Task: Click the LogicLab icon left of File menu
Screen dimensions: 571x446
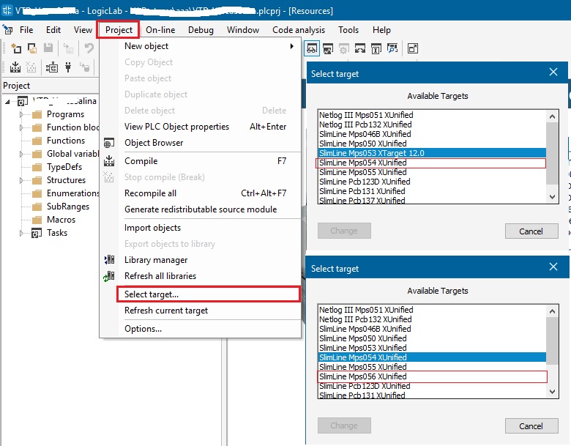Action: [x=7, y=29]
